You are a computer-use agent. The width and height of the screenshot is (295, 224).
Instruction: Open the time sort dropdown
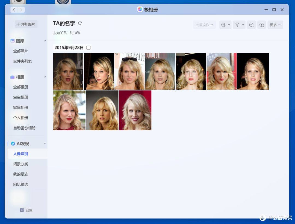[225, 25]
